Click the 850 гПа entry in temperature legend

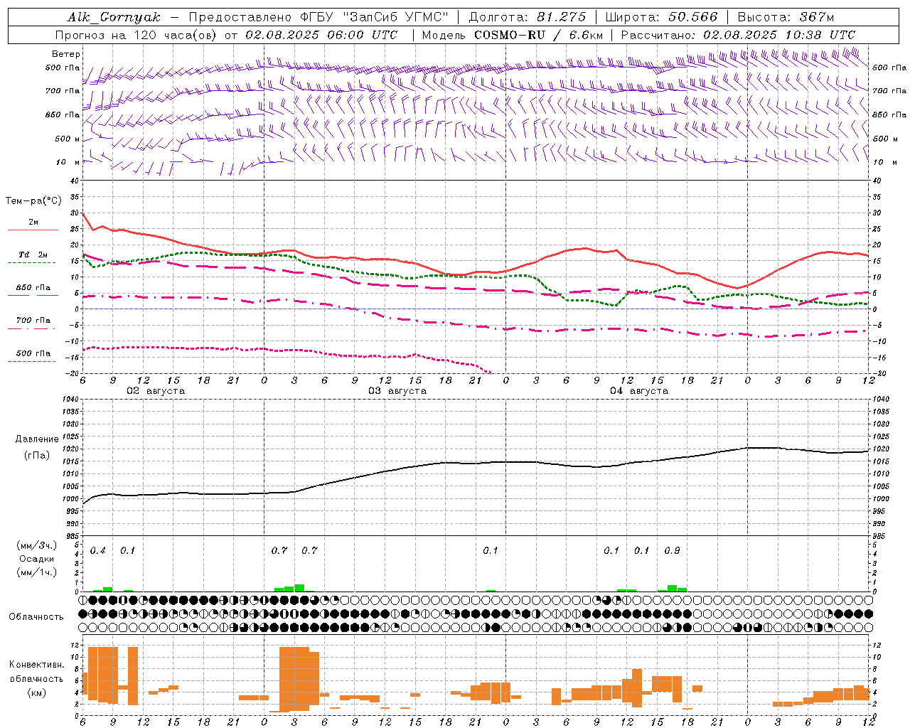pyautogui.click(x=33, y=291)
